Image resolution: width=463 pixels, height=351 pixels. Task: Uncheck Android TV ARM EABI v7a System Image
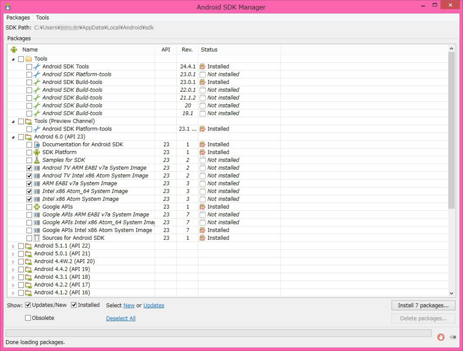tap(29, 168)
